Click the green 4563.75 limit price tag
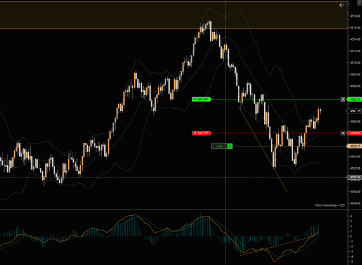Screen dimensions: 362x265 point(354,100)
